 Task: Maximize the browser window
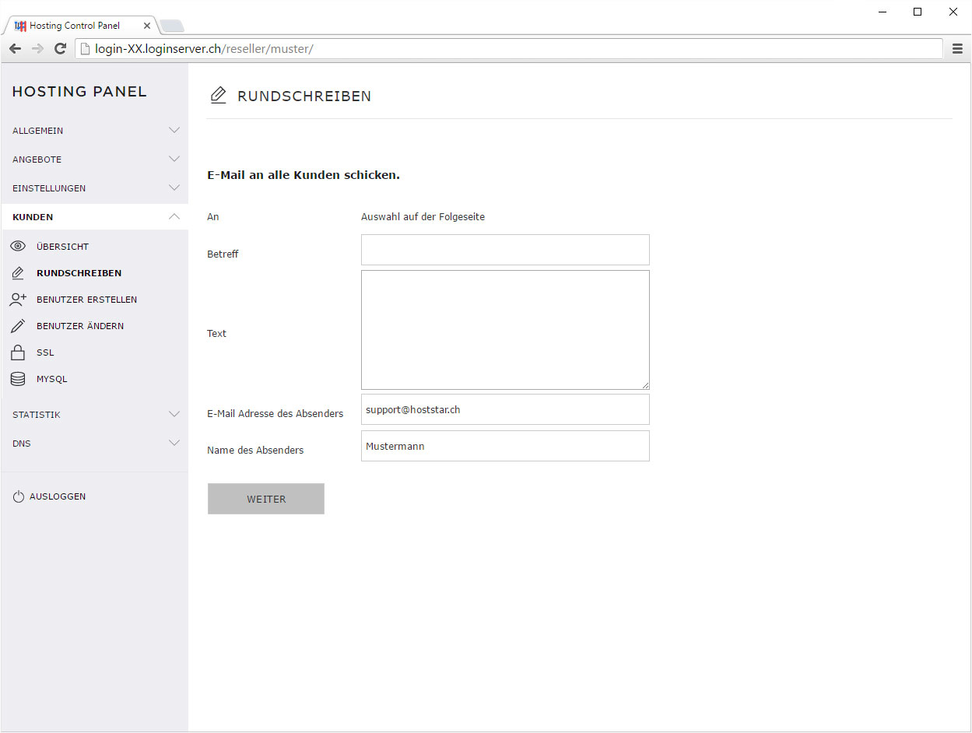click(x=918, y=12)
